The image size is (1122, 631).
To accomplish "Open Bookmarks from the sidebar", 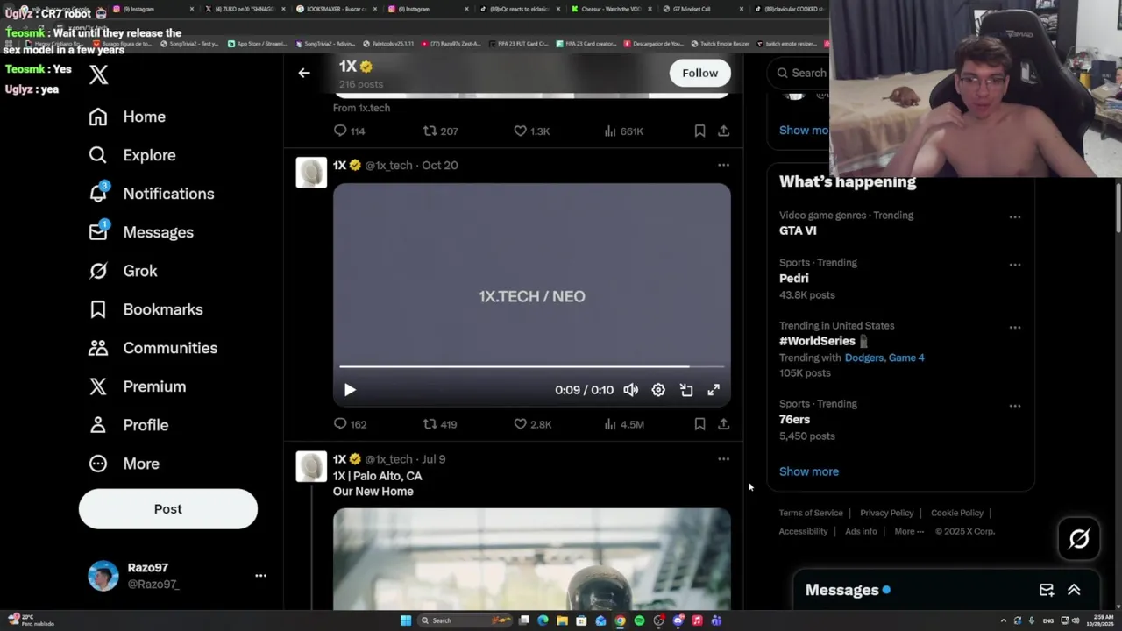I will (146, 309).
